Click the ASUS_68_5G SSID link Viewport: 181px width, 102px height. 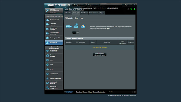[80, 10]
